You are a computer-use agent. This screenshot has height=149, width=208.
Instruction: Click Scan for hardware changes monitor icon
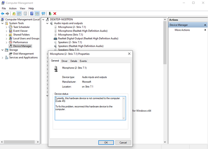pos(43,14)
